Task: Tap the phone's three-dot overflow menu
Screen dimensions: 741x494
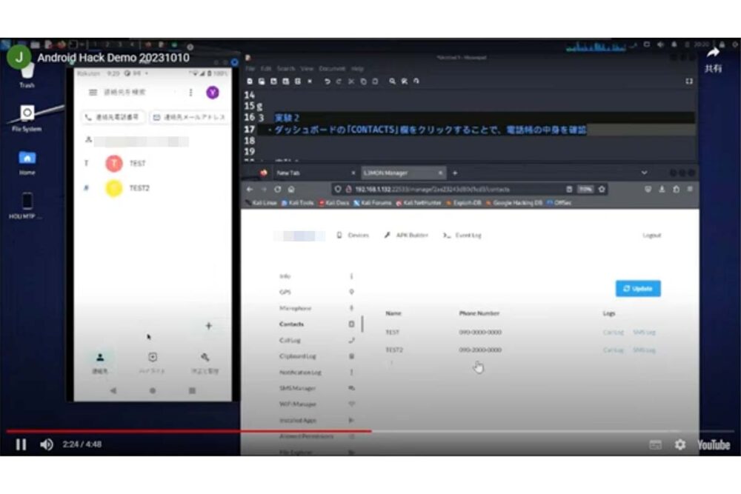Action: point(190,93)
